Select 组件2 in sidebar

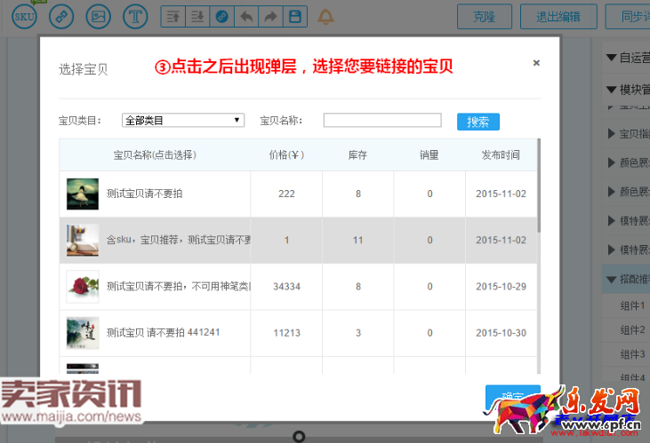click(632, 330)
